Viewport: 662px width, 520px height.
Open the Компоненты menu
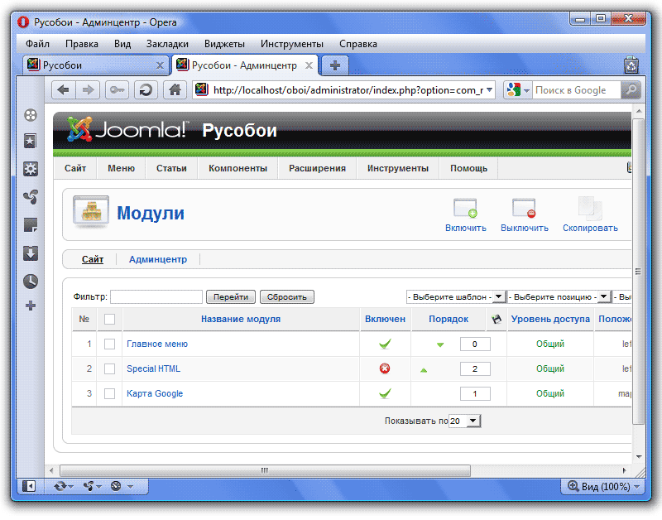pos(237,168)
